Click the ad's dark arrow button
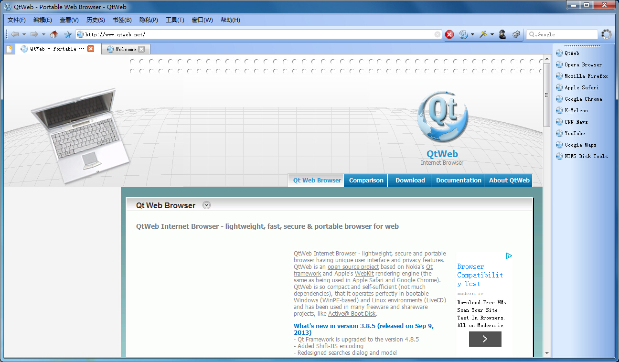The height and width of the screenshot is (362, 619). 485,339
